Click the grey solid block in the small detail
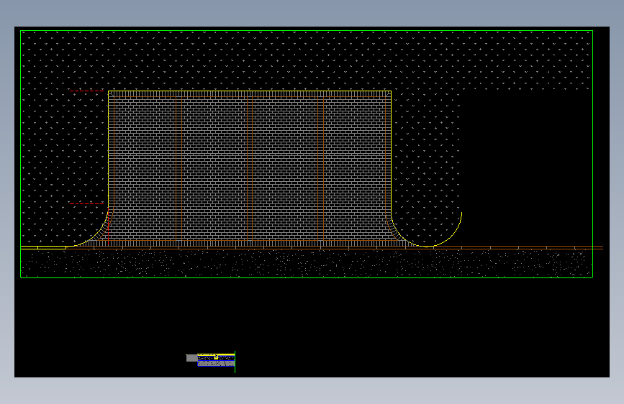This screenshot has width=624, height=404. [192, 358]
